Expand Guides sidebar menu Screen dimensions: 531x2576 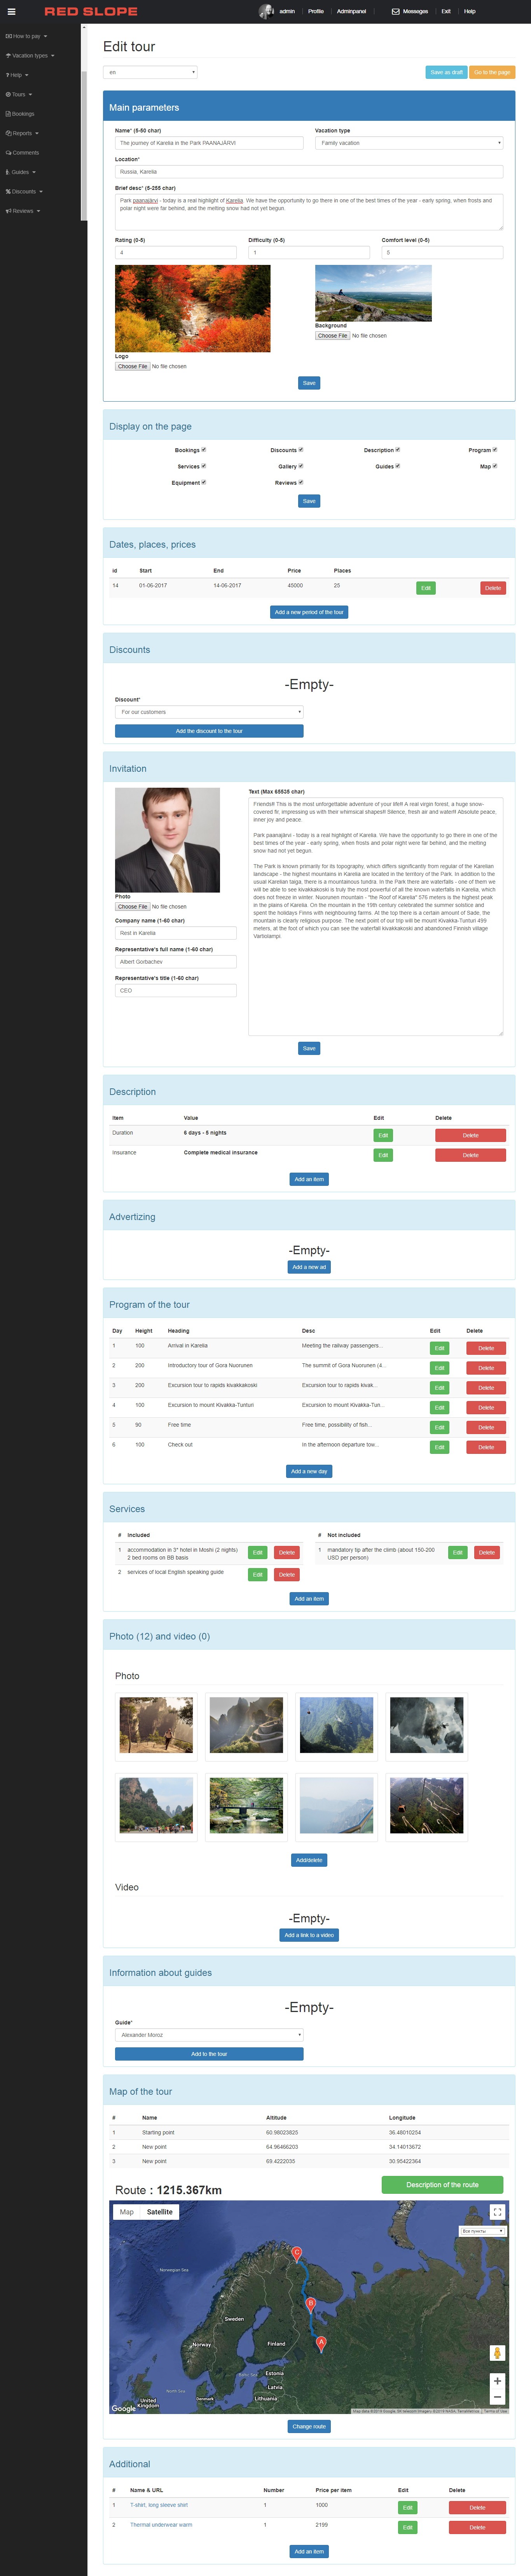[21, 172]
